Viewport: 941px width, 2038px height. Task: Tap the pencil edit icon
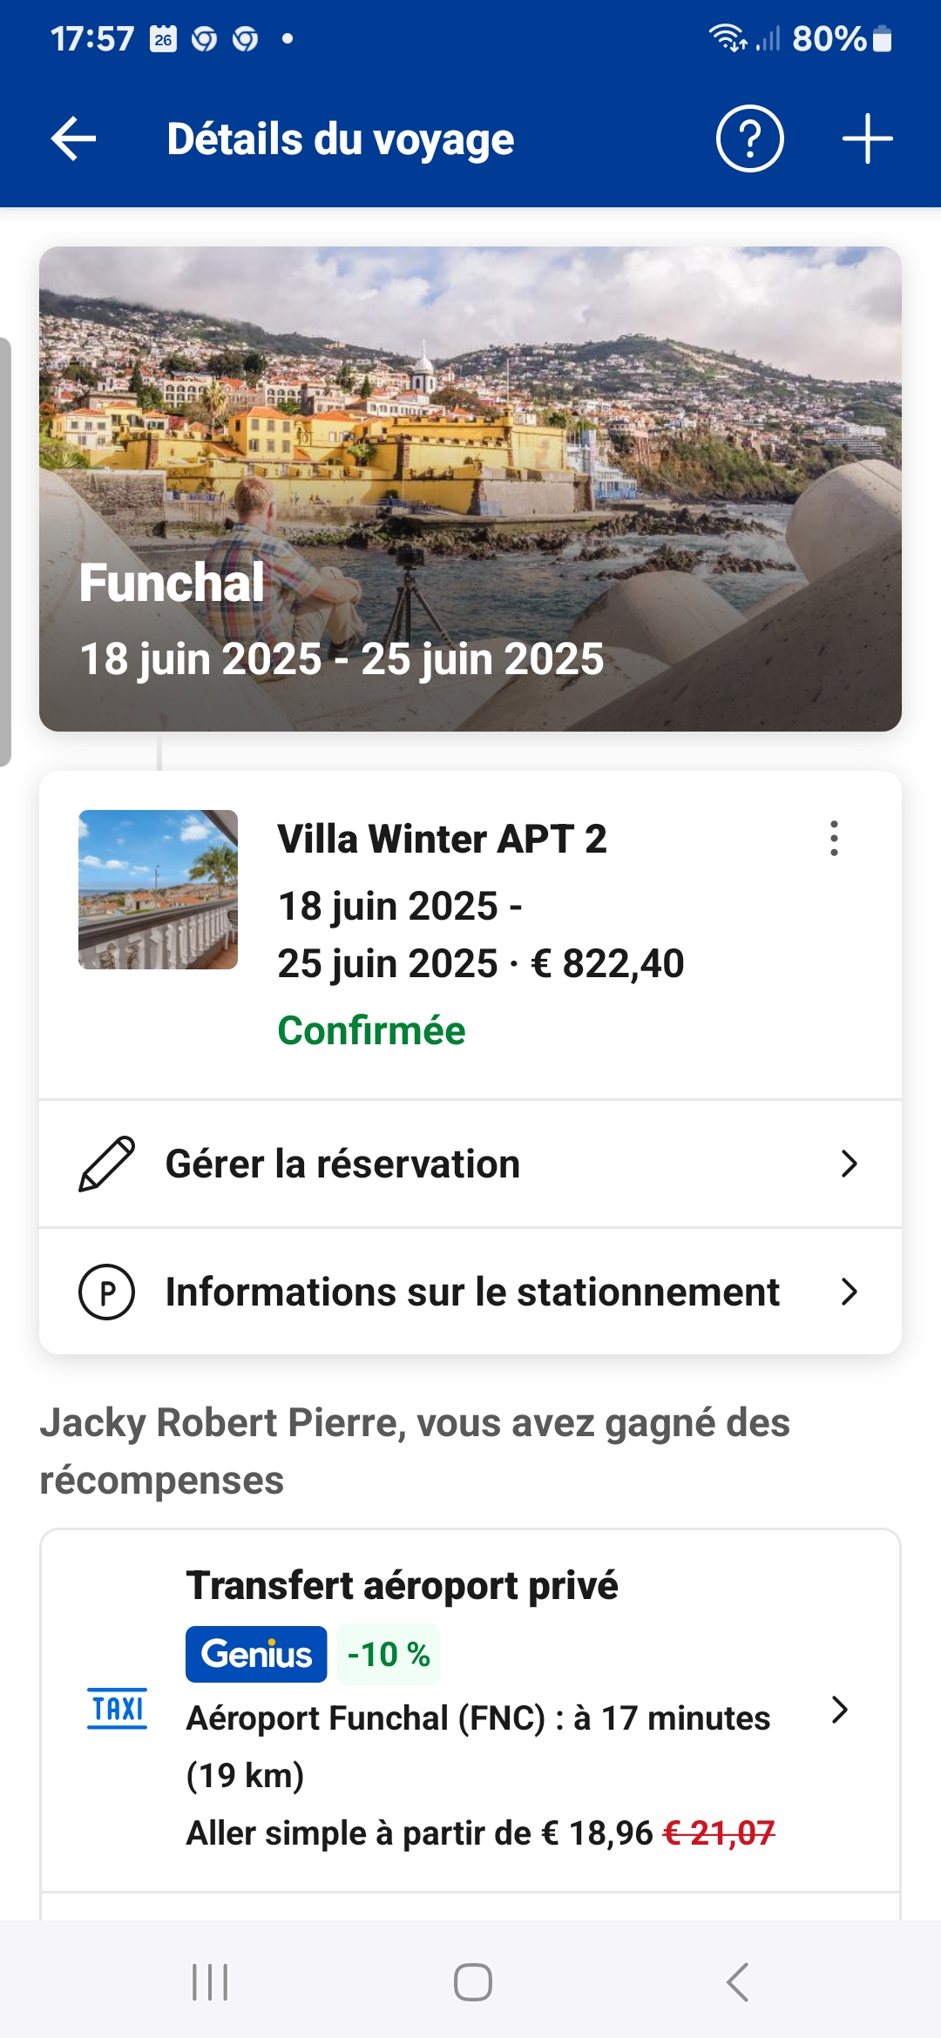(x=106, y=1164)
